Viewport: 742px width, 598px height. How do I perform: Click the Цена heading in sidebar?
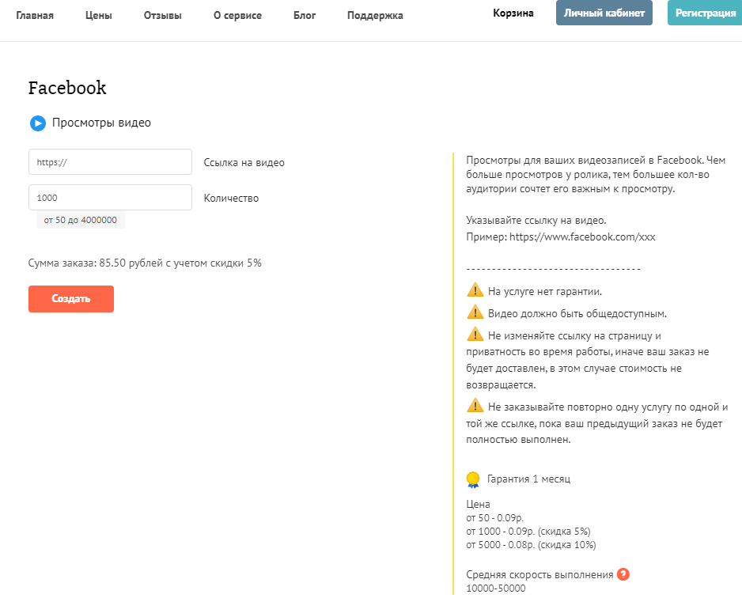pyautogui.click(x=478, y=504)
